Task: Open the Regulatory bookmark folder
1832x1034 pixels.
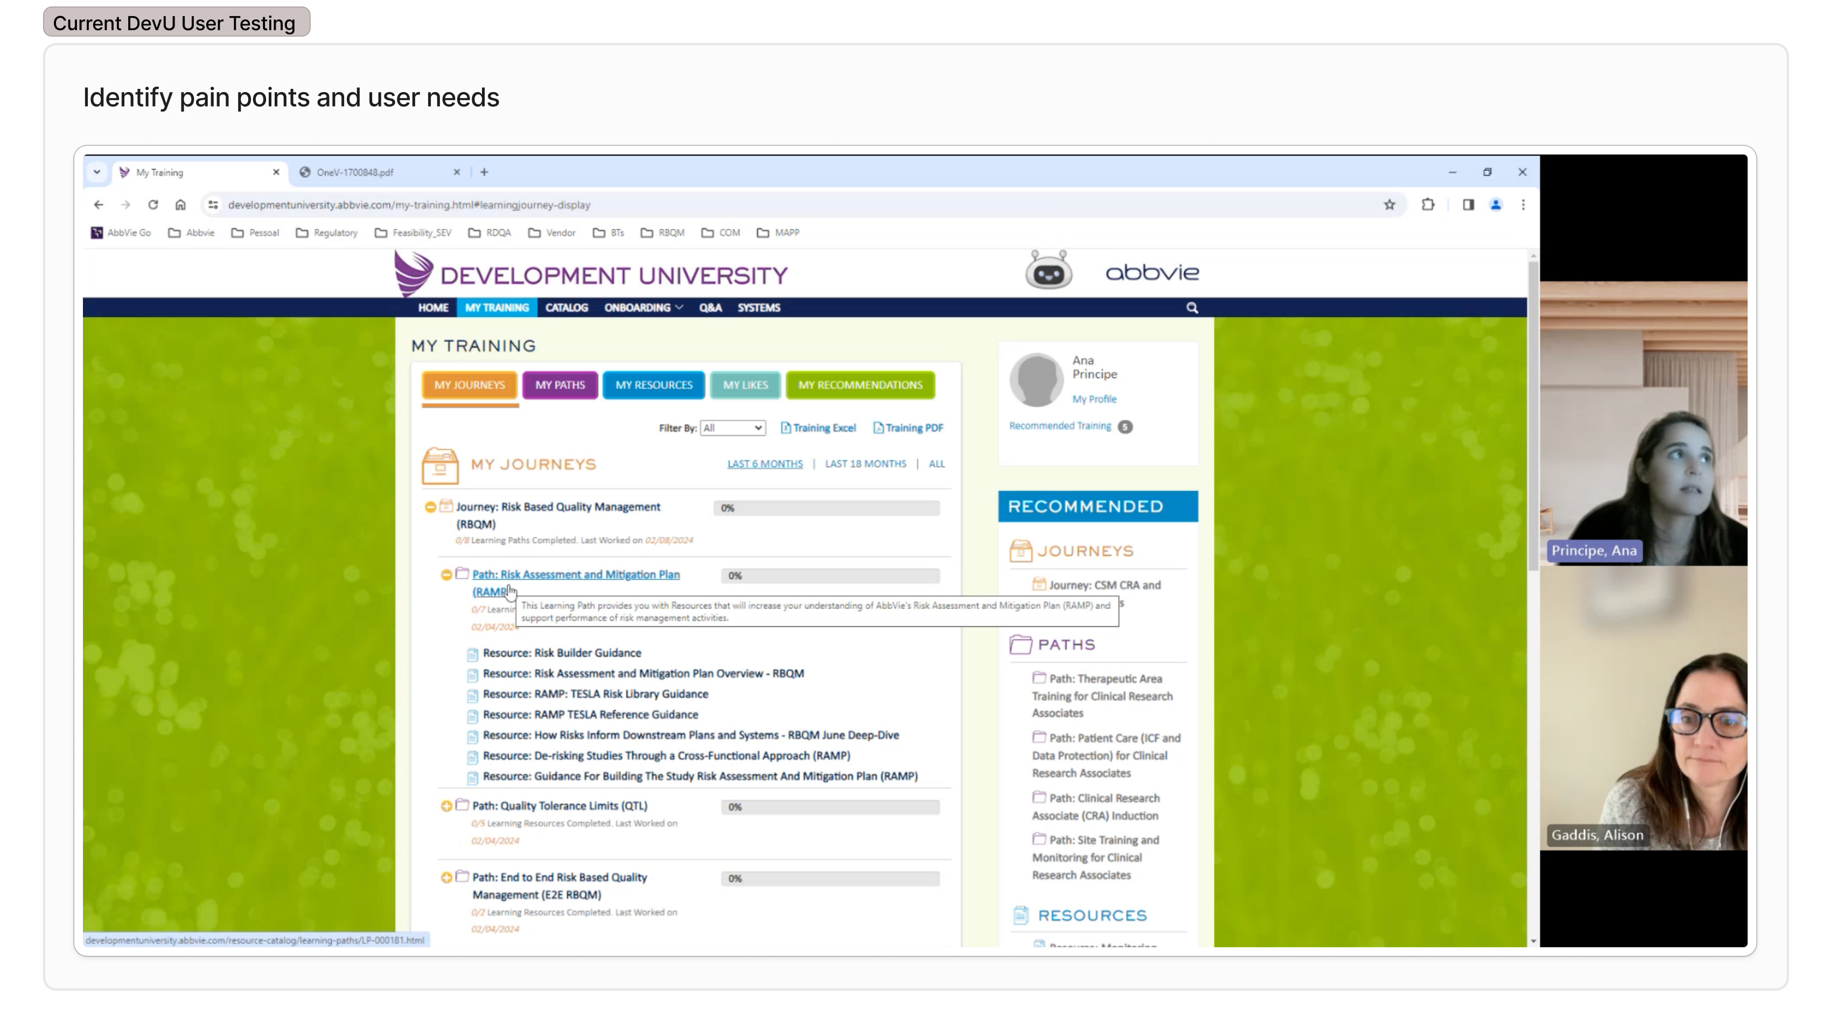Action: coord(326,233)
